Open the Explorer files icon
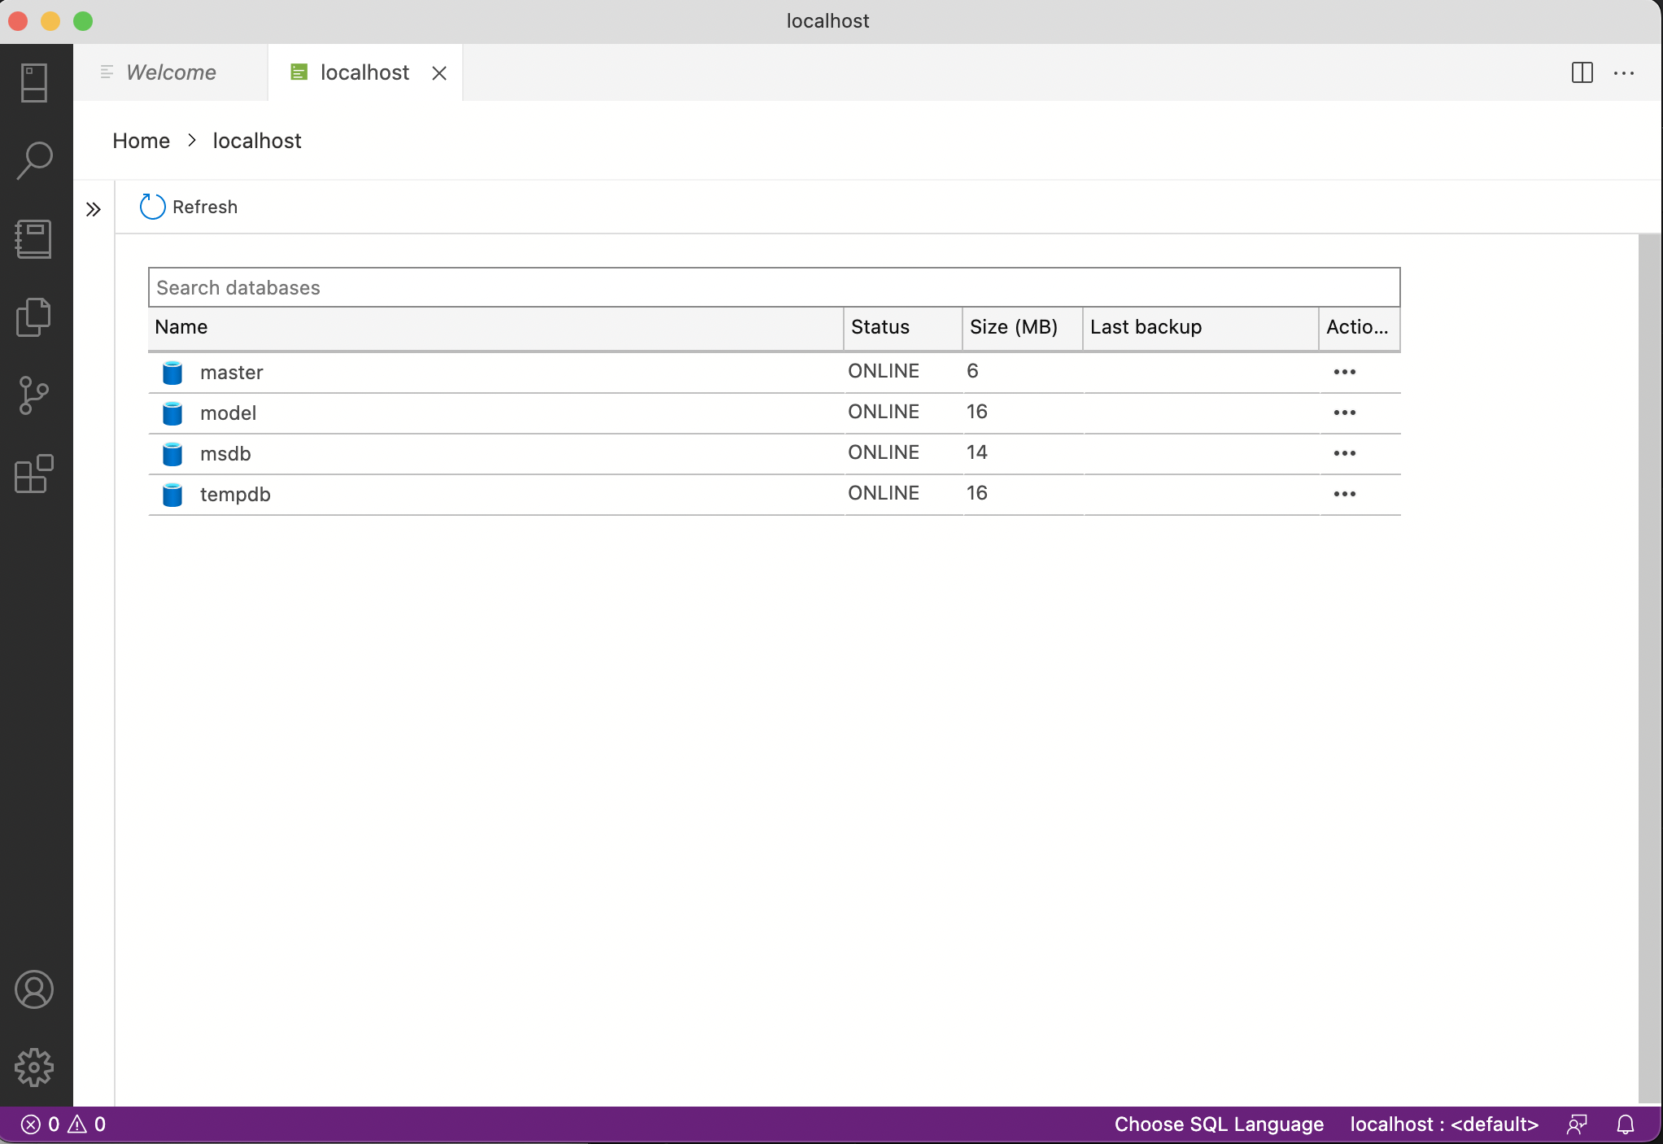The height and width of the screenshot is (1144, 1663). [34, 317]
